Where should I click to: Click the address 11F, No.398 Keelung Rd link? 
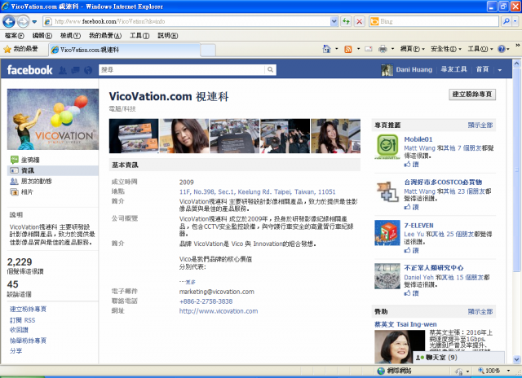257,191
